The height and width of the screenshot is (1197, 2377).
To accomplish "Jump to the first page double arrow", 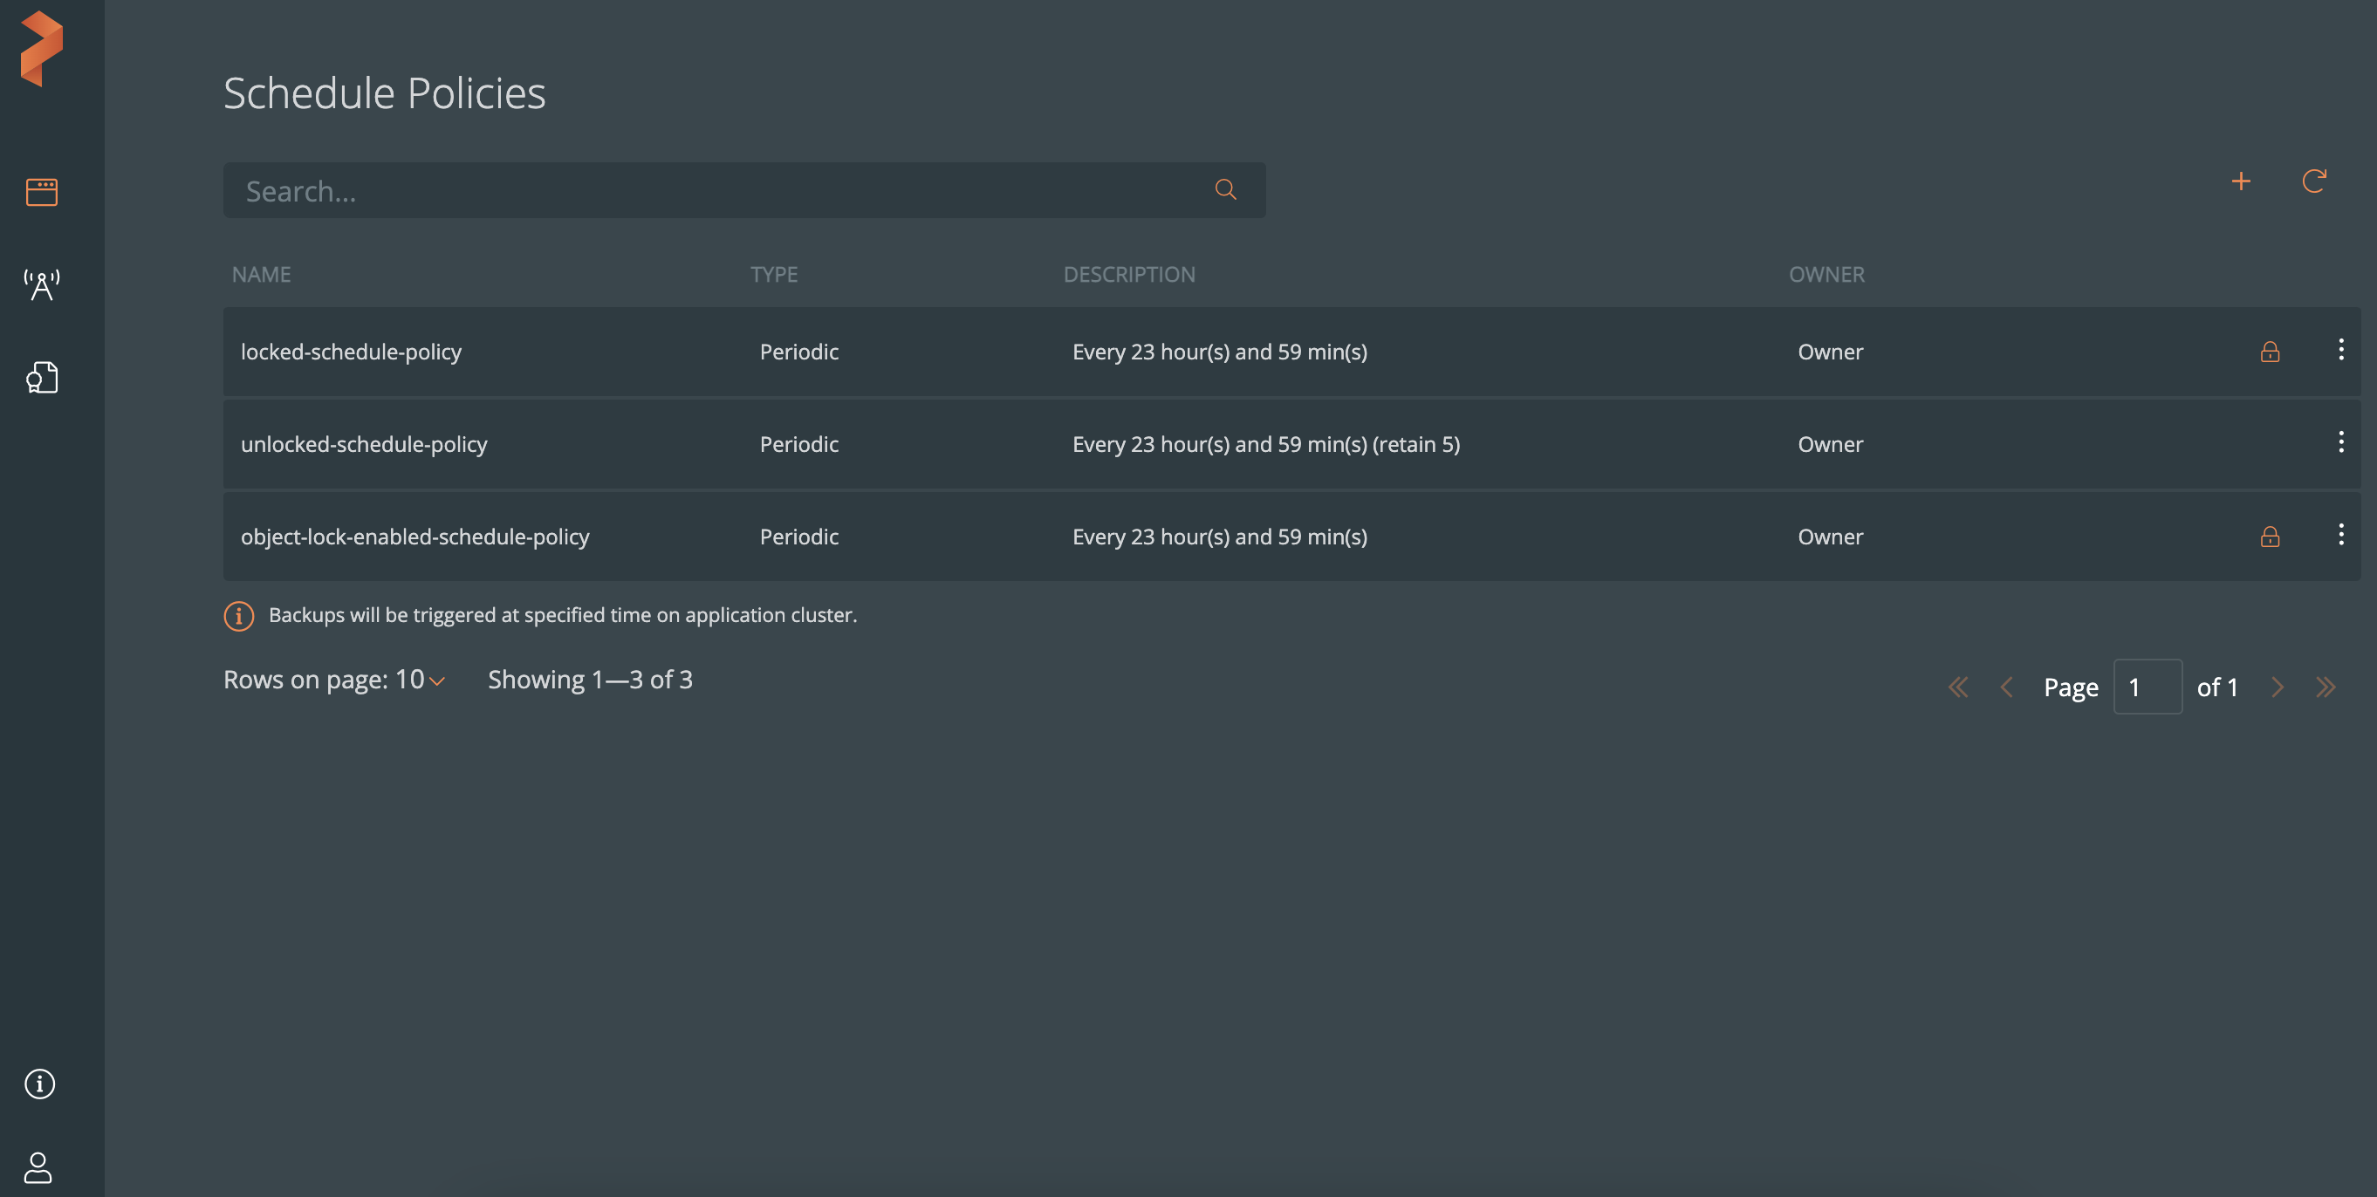I will [x=1957, y=687].
